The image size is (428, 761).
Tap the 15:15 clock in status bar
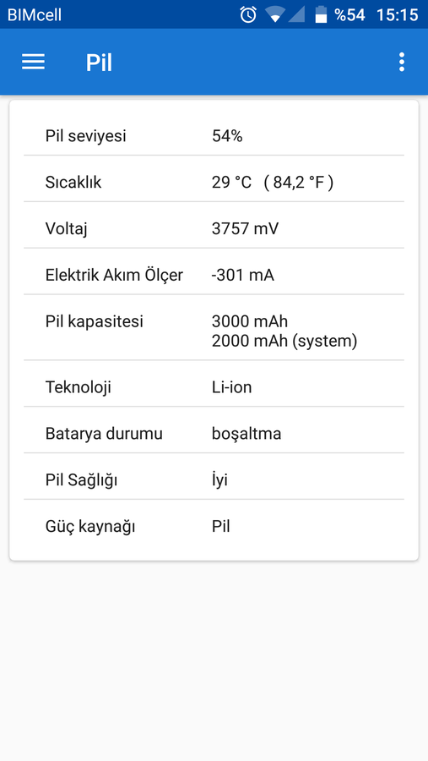point(397,15)
